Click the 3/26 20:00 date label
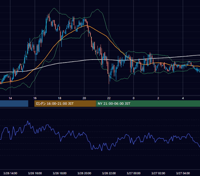Viewport: 200px width, 176px height. [x=84, y=173]
